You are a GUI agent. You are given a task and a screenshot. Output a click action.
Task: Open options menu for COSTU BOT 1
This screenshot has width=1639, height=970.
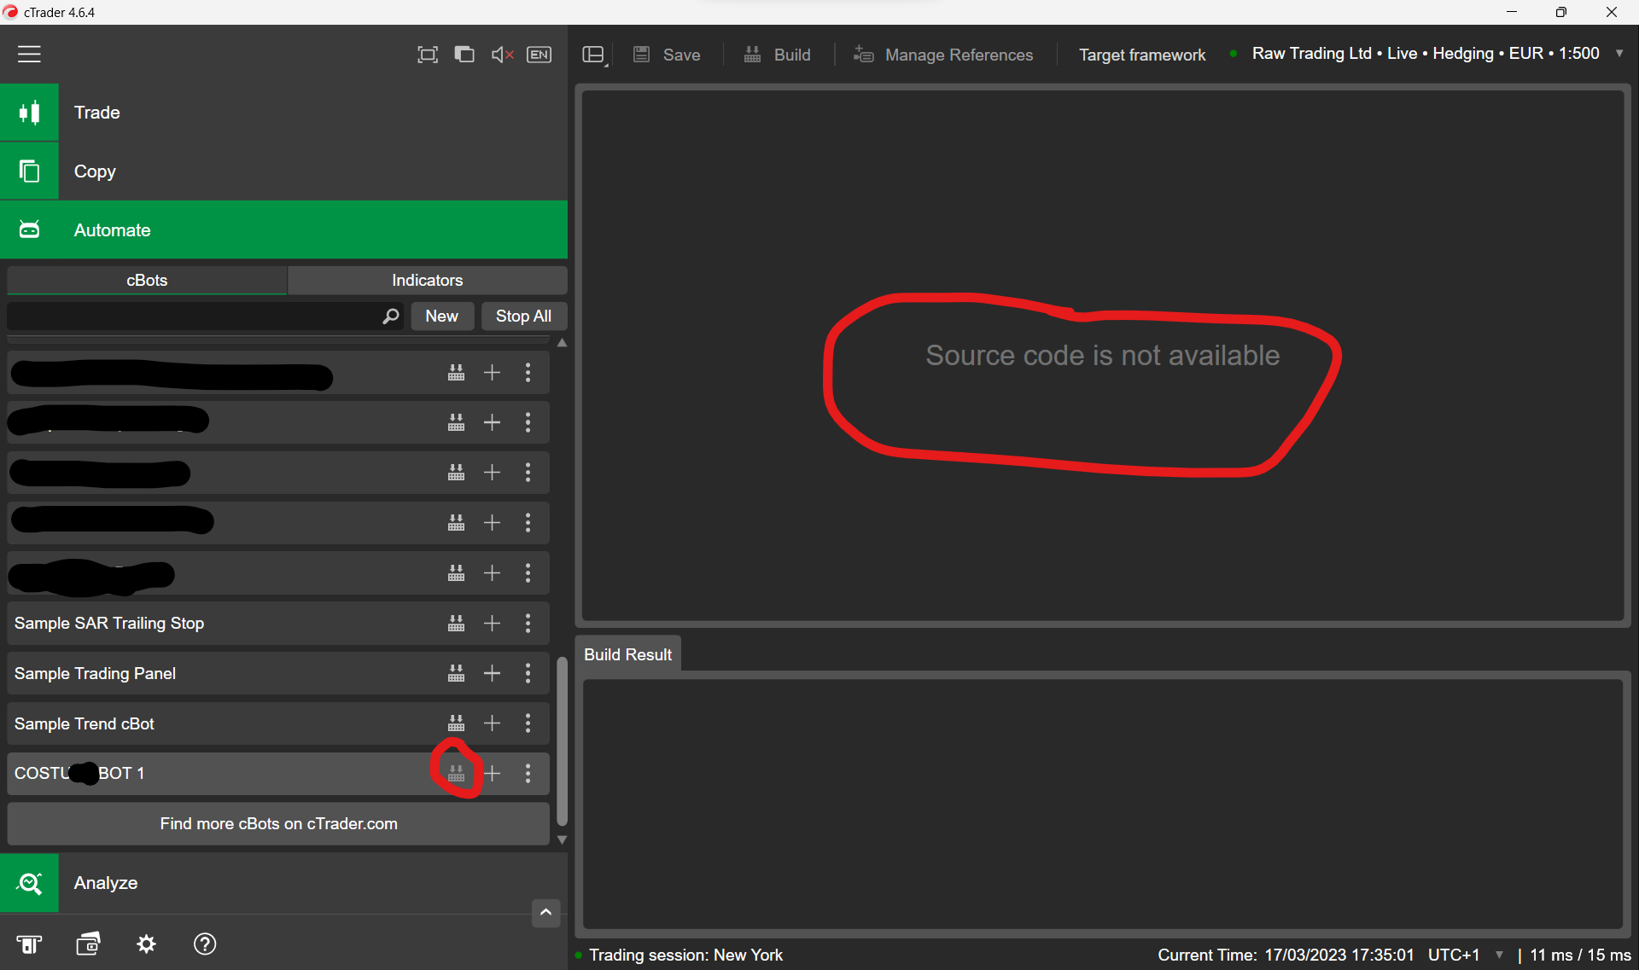(x=528, y=774)
